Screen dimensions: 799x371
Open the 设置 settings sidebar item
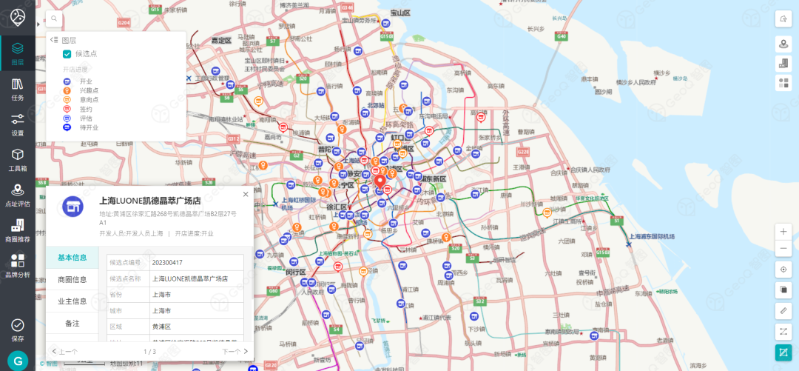[17, 124]
